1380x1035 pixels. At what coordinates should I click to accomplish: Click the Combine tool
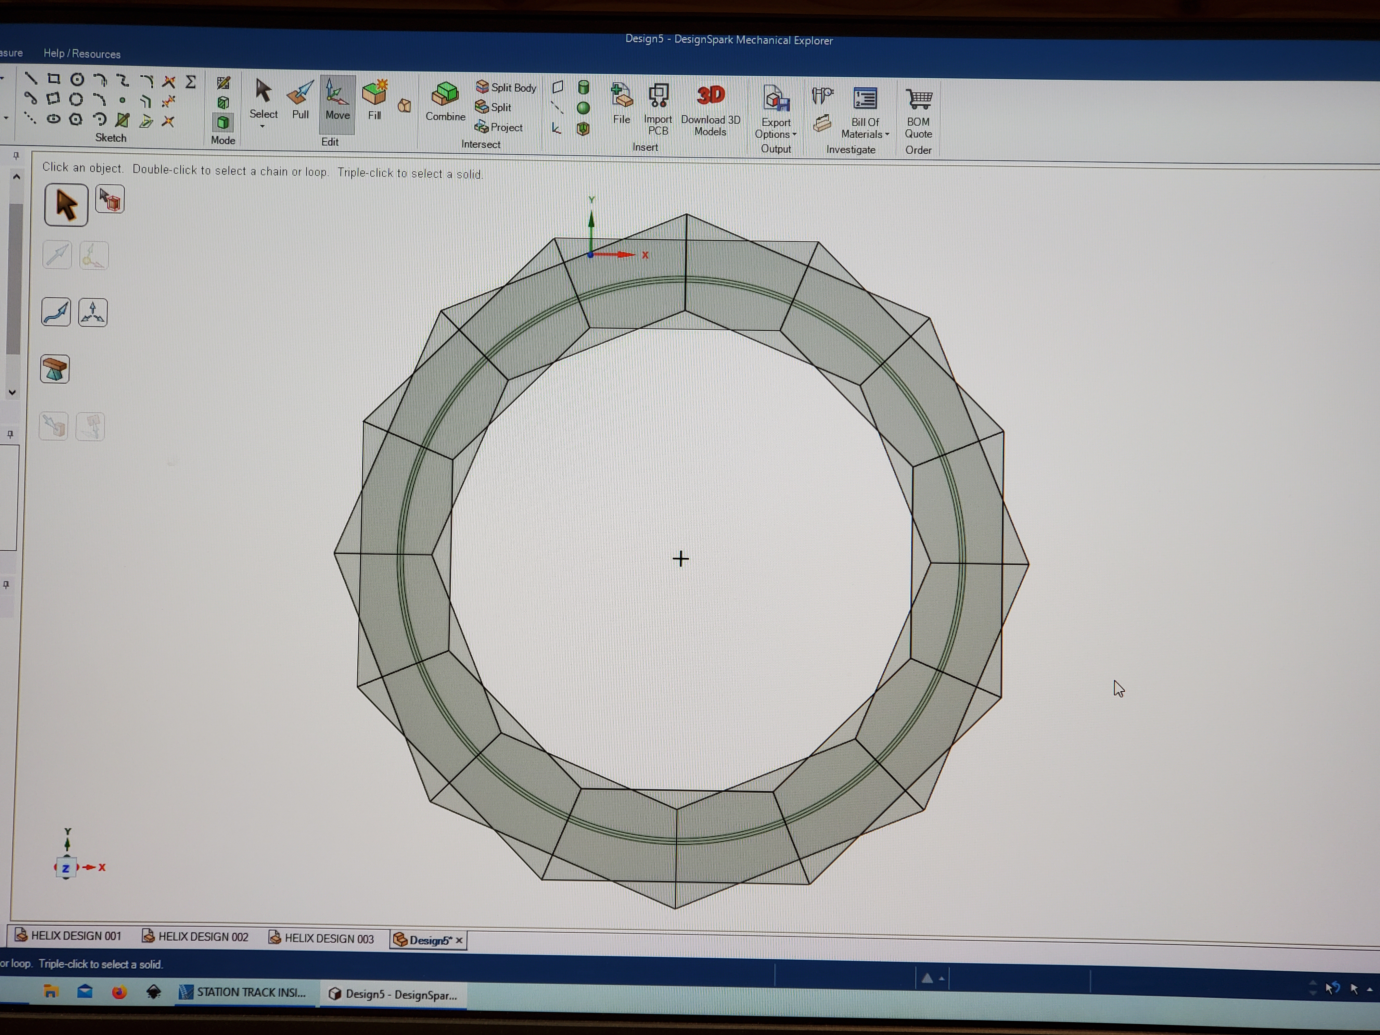tap(445, 102)
